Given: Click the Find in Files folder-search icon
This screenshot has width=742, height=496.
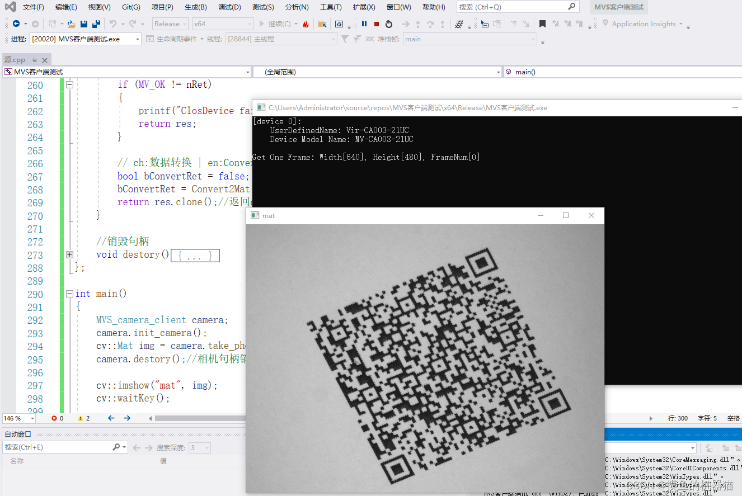Looking at the screenshot, I should [x=322, y=24].
